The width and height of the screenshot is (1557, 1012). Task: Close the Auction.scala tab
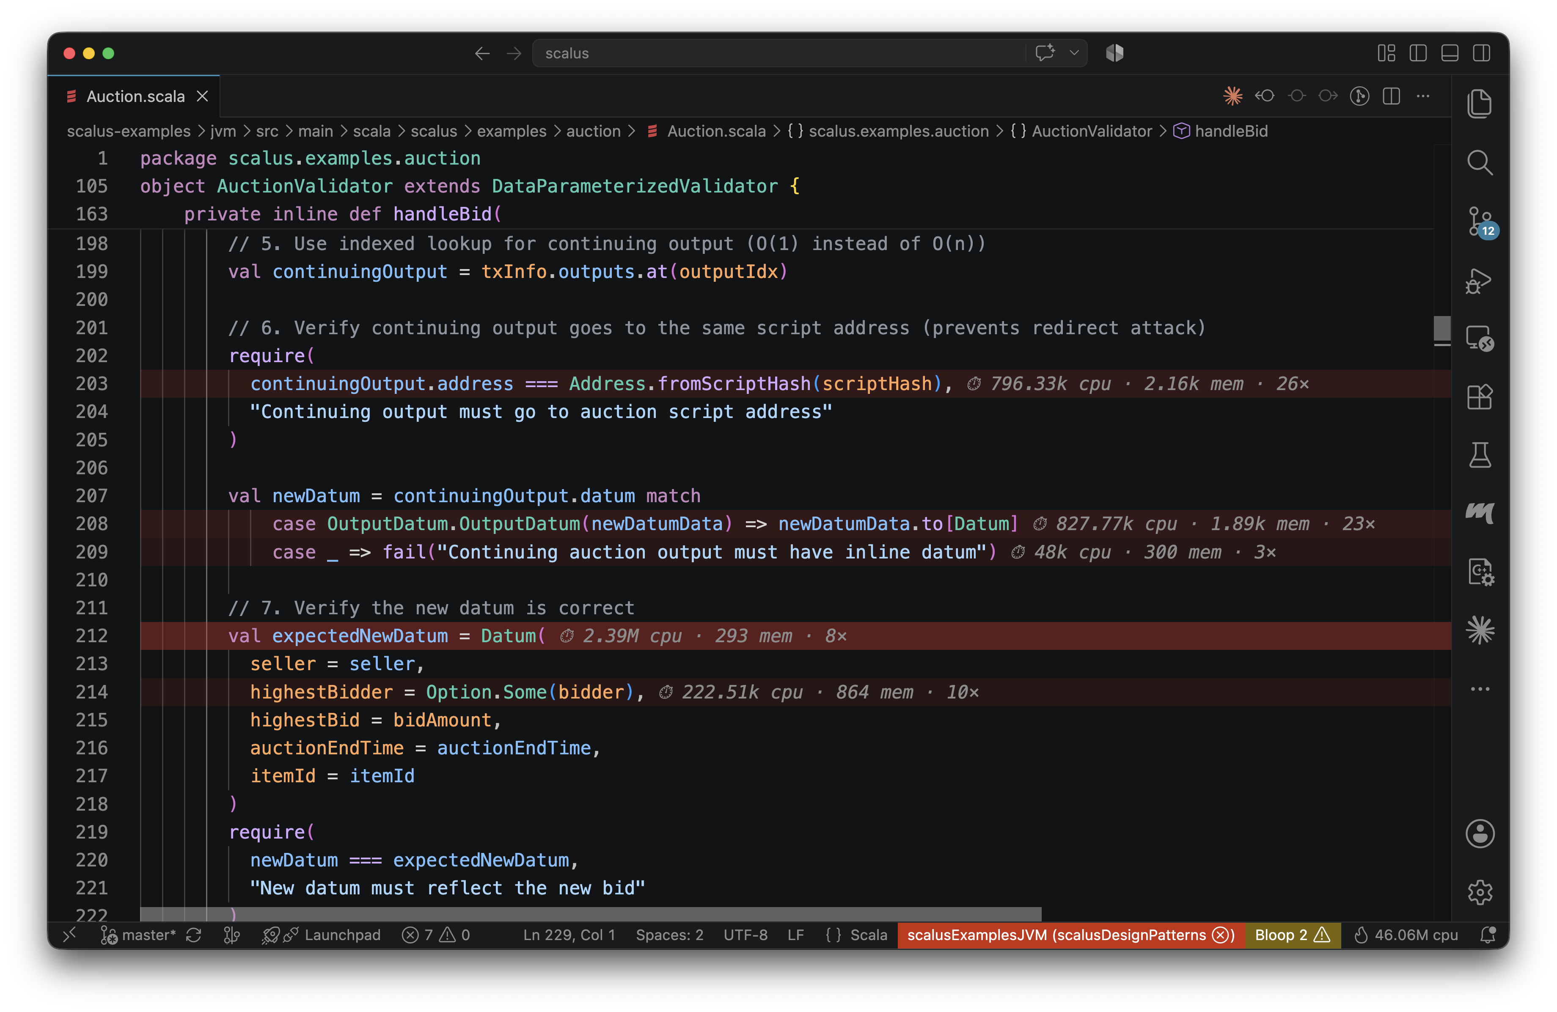(x=203, y=96)
